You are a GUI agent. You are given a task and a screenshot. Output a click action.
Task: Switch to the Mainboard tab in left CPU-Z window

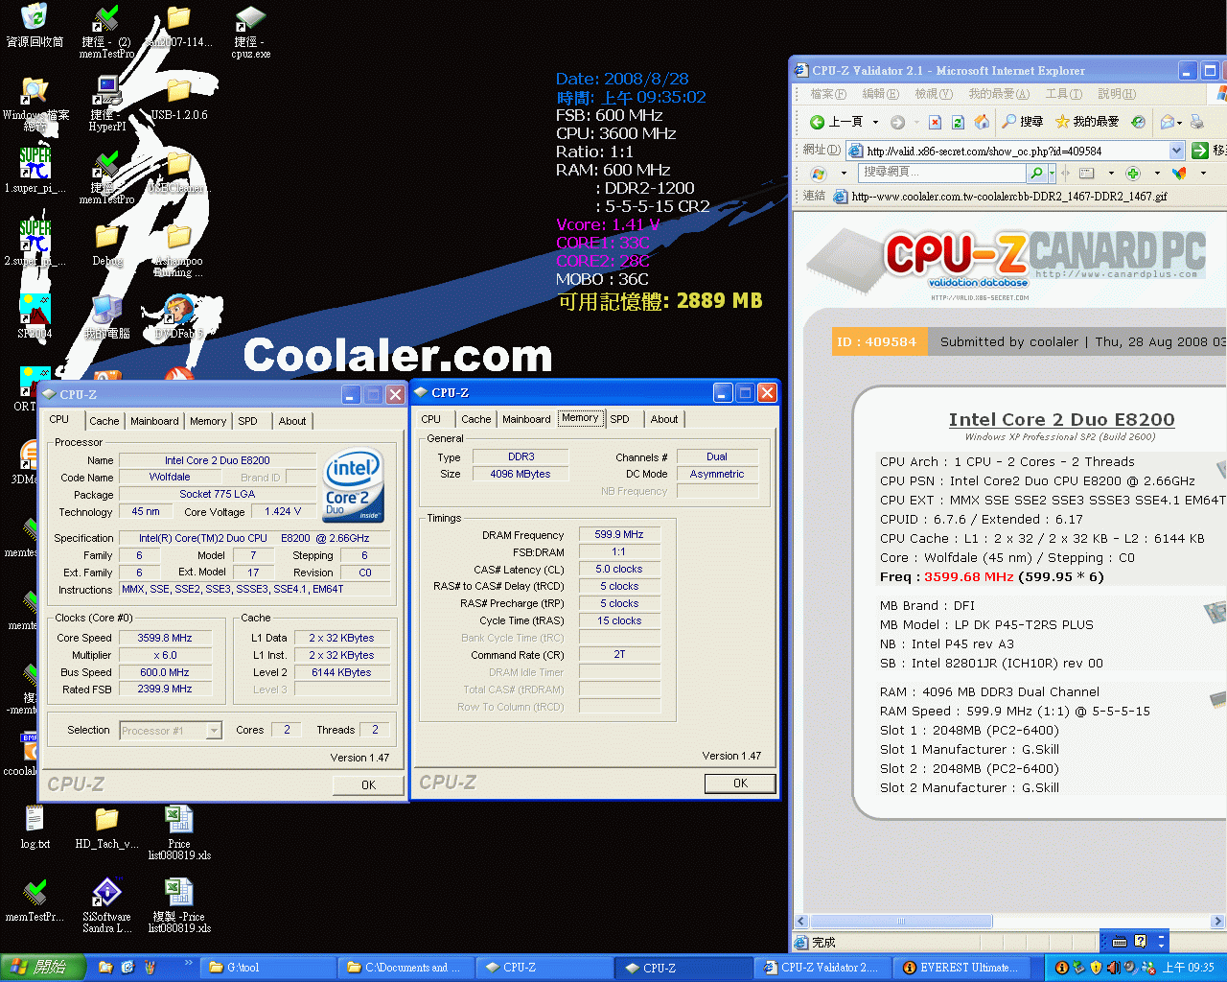(x=154, y=421)
